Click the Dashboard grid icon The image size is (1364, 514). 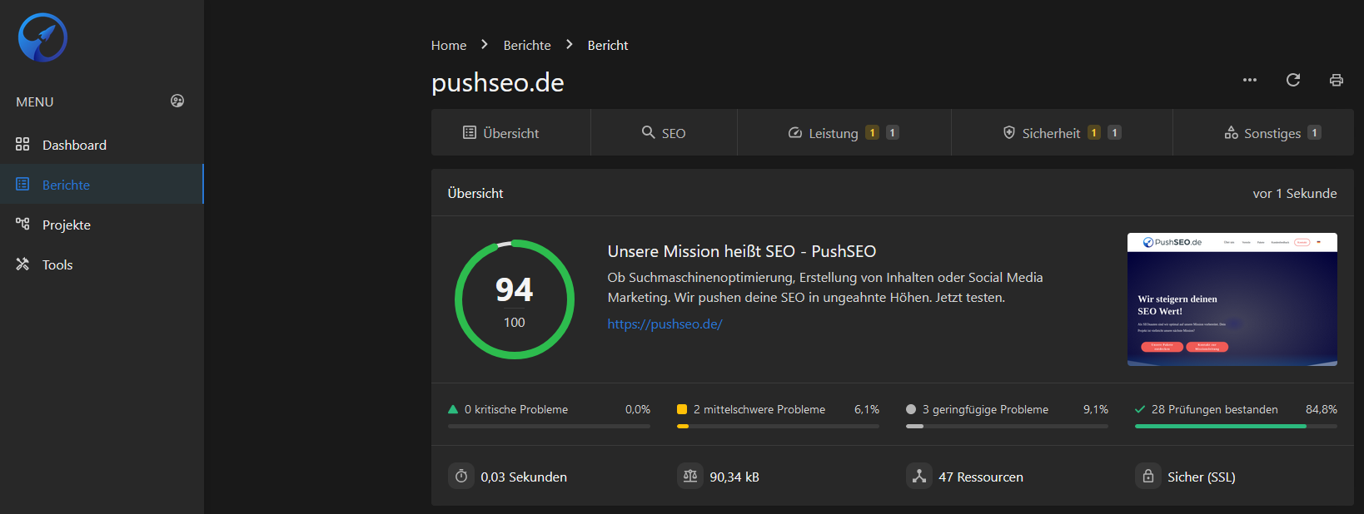[22, 144]
